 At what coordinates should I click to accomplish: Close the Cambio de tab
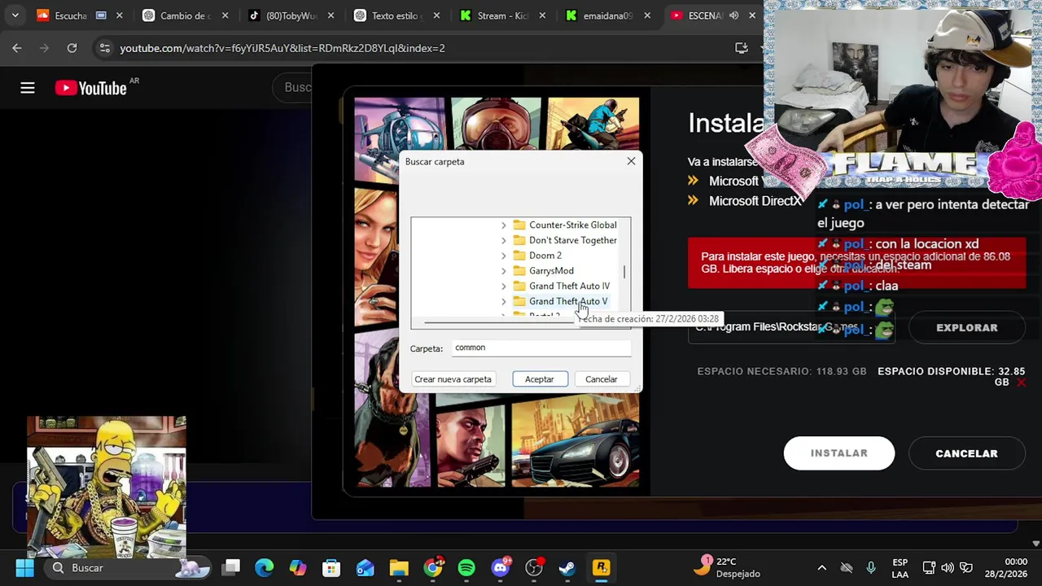[225, 15]
